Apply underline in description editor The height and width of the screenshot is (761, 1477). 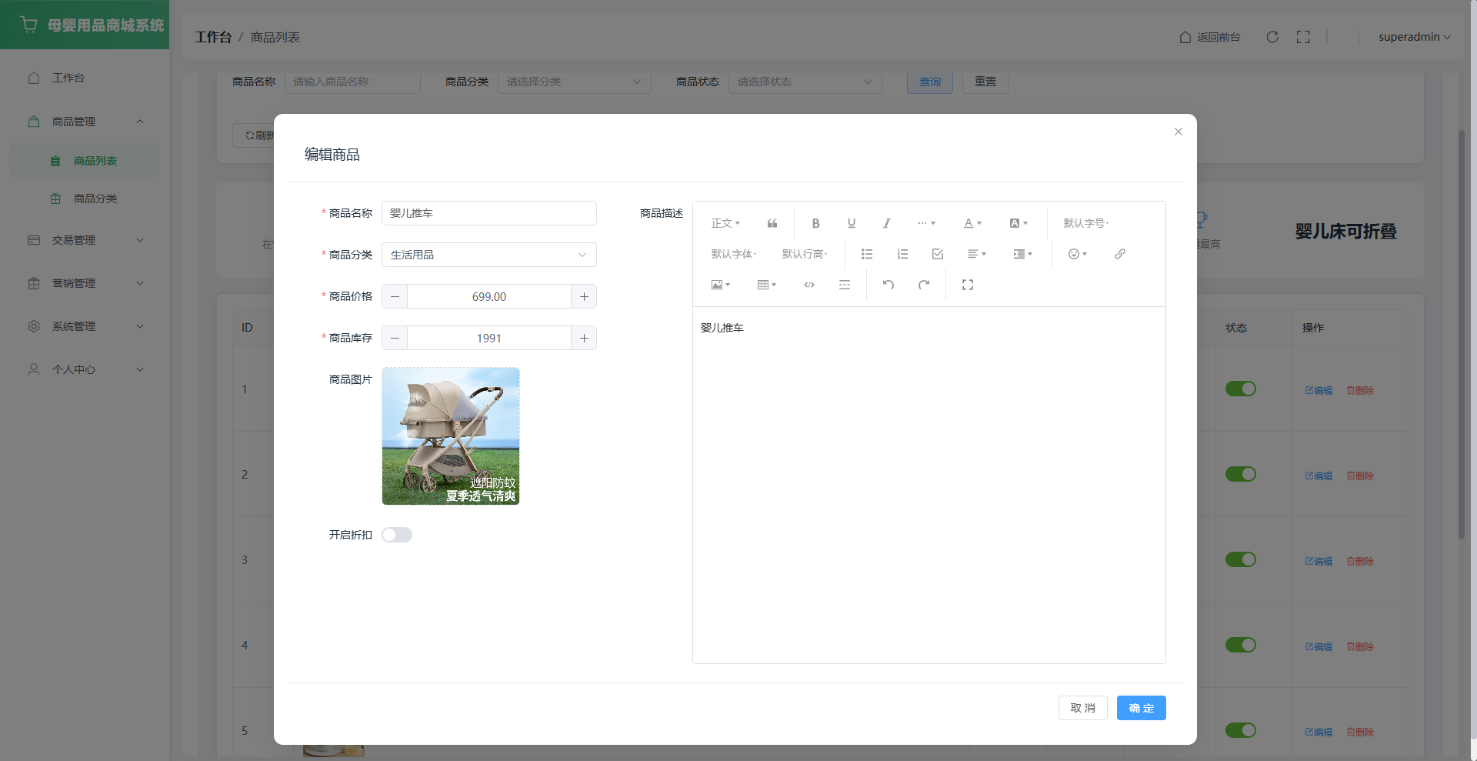(x=851, y=223)
